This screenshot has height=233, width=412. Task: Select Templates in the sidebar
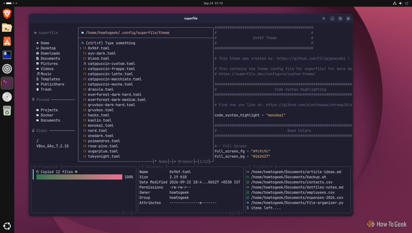[x=50, y=79]
